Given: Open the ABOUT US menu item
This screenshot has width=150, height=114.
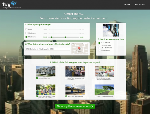Looking at the screenshot, I should [x=140, y=5].
